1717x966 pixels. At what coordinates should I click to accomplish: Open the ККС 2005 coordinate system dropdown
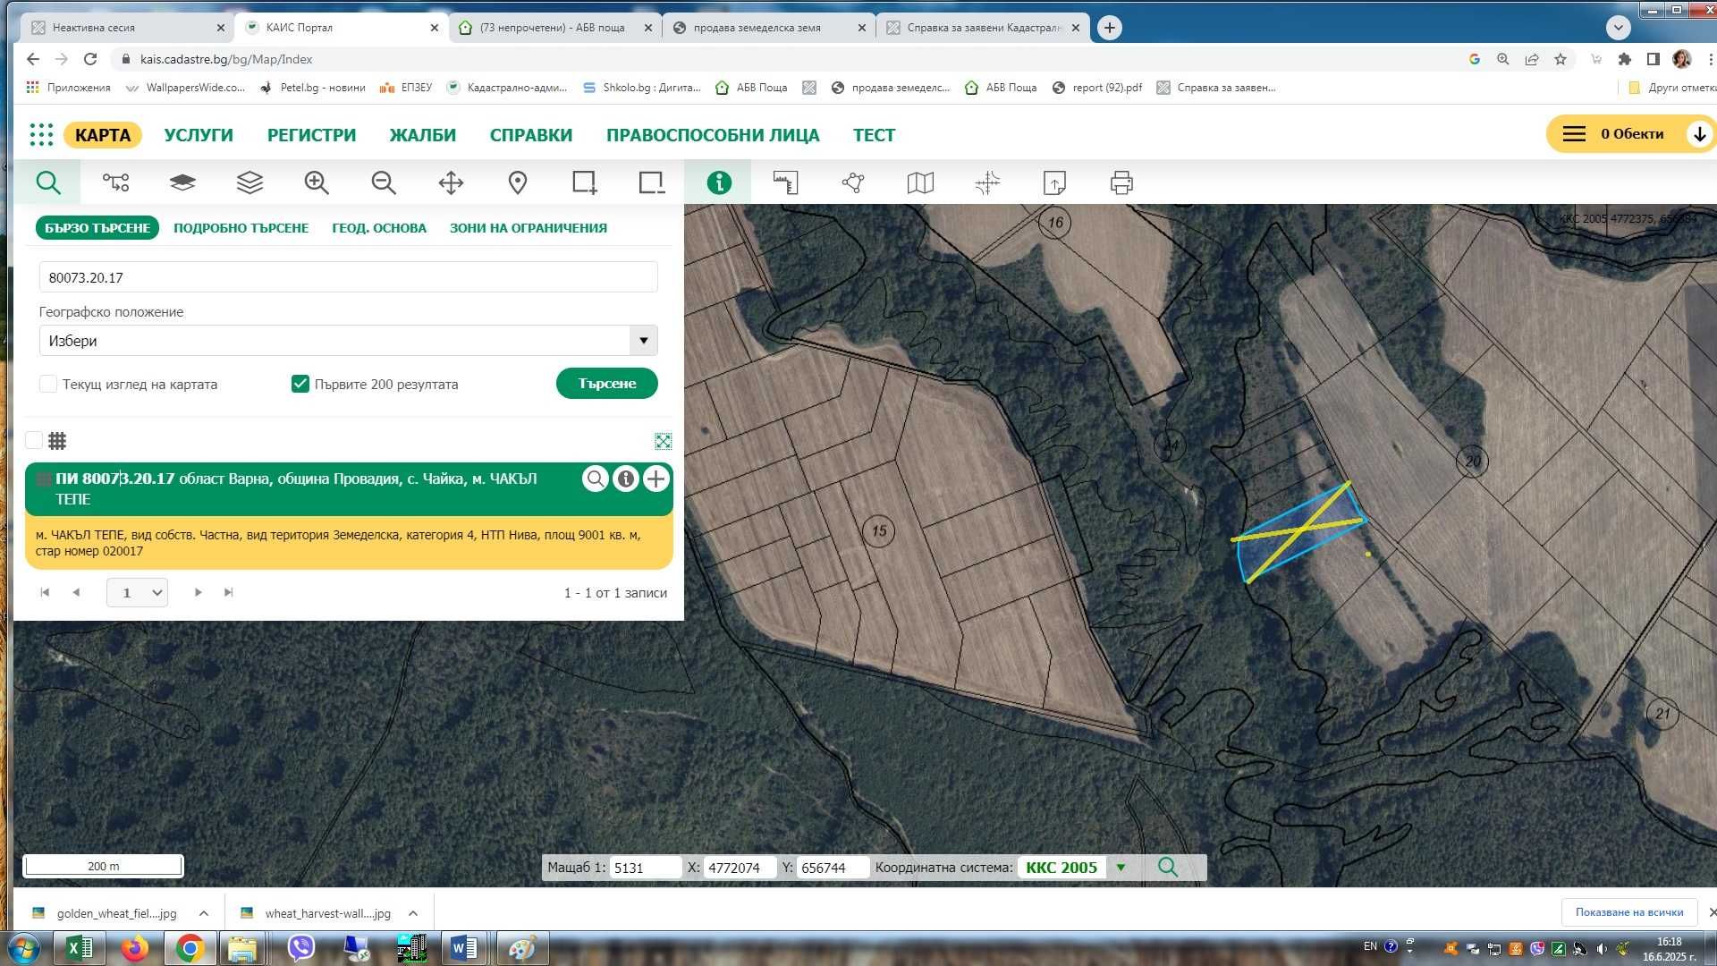tap(1121, 868)
